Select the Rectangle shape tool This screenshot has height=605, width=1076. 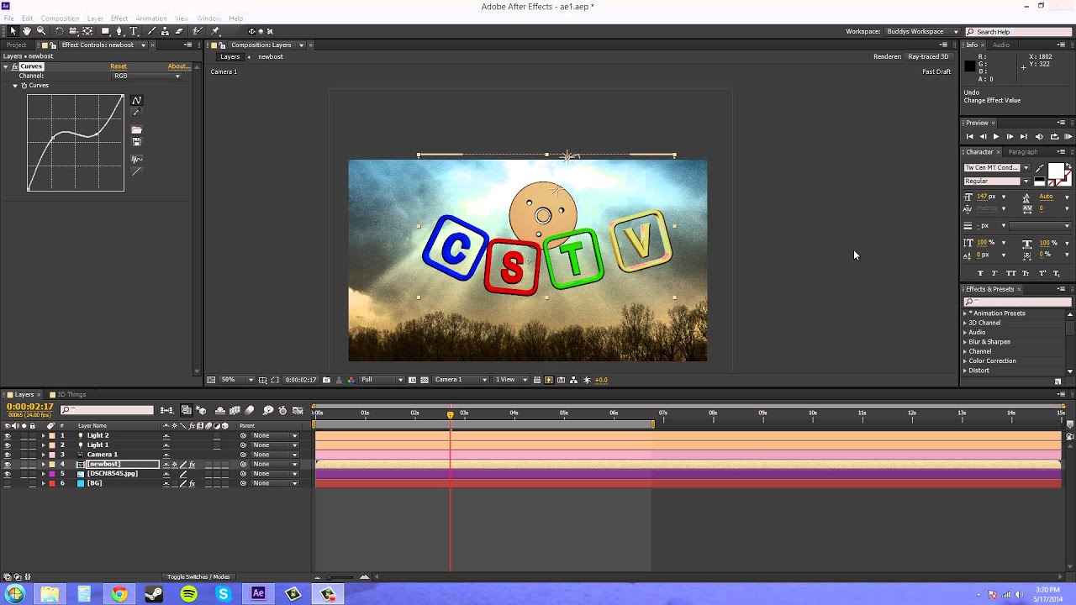click(105, 31)
